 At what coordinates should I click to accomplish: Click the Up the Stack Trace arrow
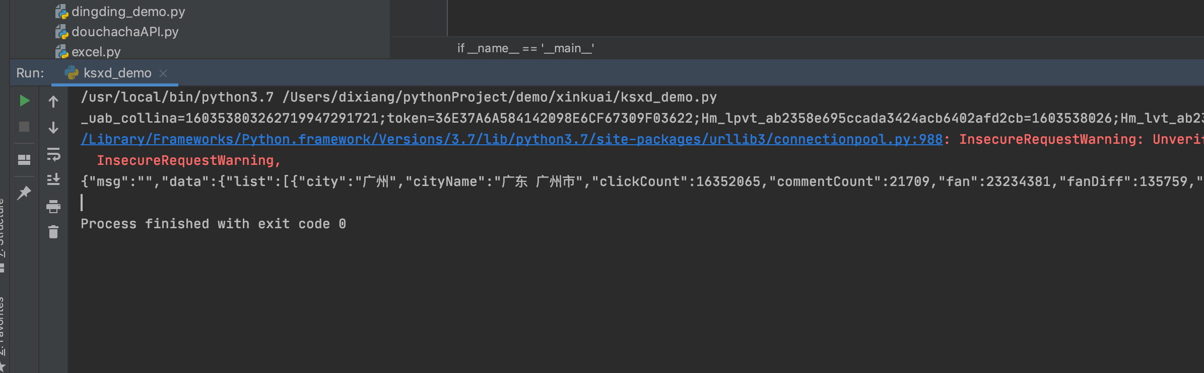point(53,102)
